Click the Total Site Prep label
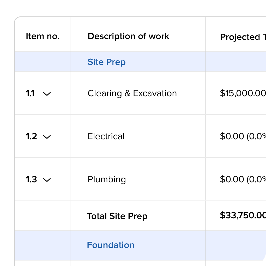This screenshot has width=266, height=266. pyautogui.click(x=117, y=216)
